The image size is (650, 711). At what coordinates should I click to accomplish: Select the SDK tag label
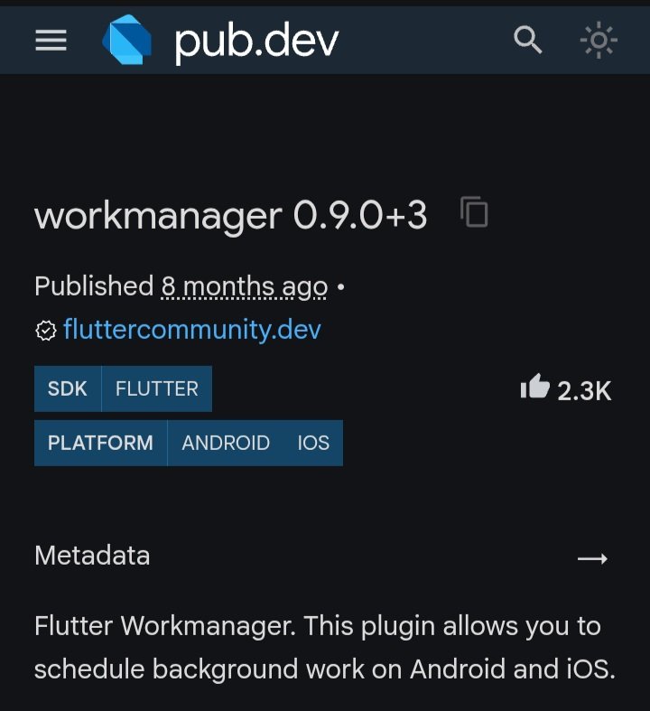click(x=68, y=388)
